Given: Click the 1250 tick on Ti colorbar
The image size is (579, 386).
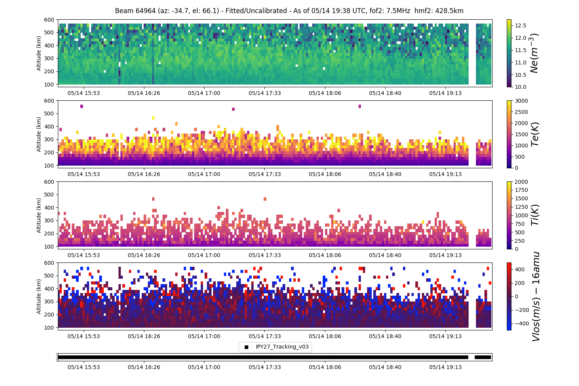Looking at the screenshot, I should click(521, 207).
